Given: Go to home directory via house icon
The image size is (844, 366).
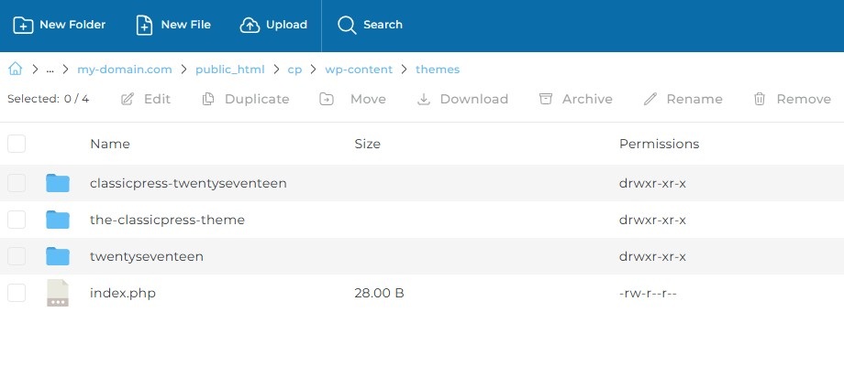Looking at the screenshot, I should pos(15,70).
